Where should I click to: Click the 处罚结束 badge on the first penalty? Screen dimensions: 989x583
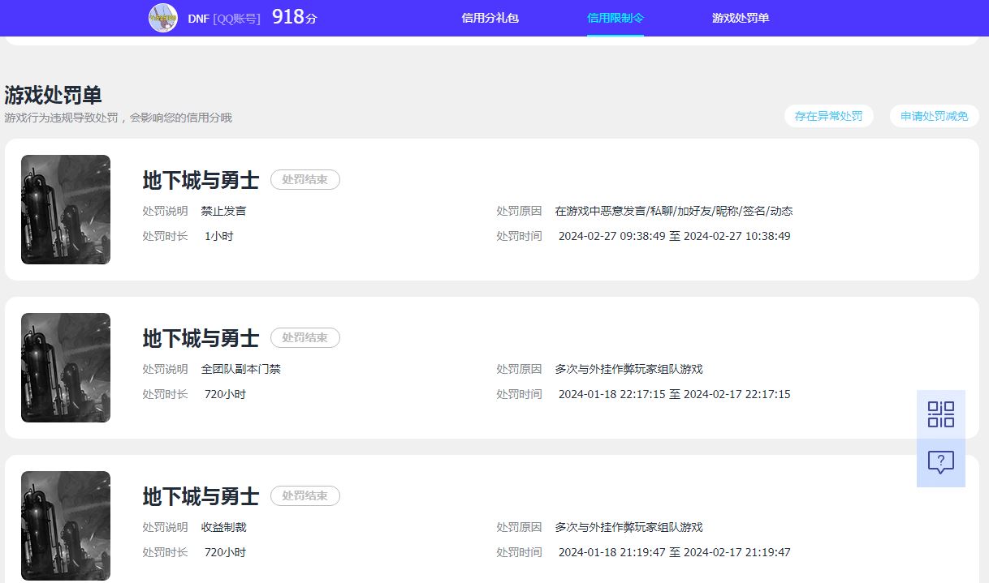(x=304, y=180)
